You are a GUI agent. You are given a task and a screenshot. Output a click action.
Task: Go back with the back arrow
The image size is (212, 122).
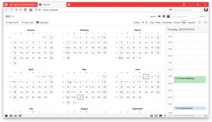[x=6, y=10]
